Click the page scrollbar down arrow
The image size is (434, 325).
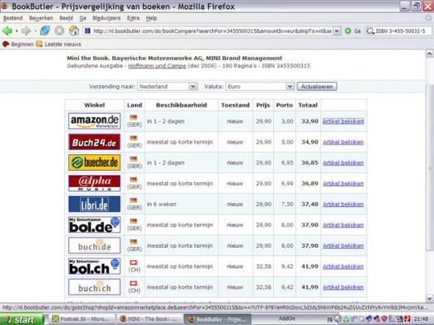pyautogui.click(x=429, y=298)
